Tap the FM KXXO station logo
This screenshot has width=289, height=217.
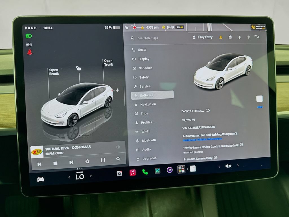(37, 152)
